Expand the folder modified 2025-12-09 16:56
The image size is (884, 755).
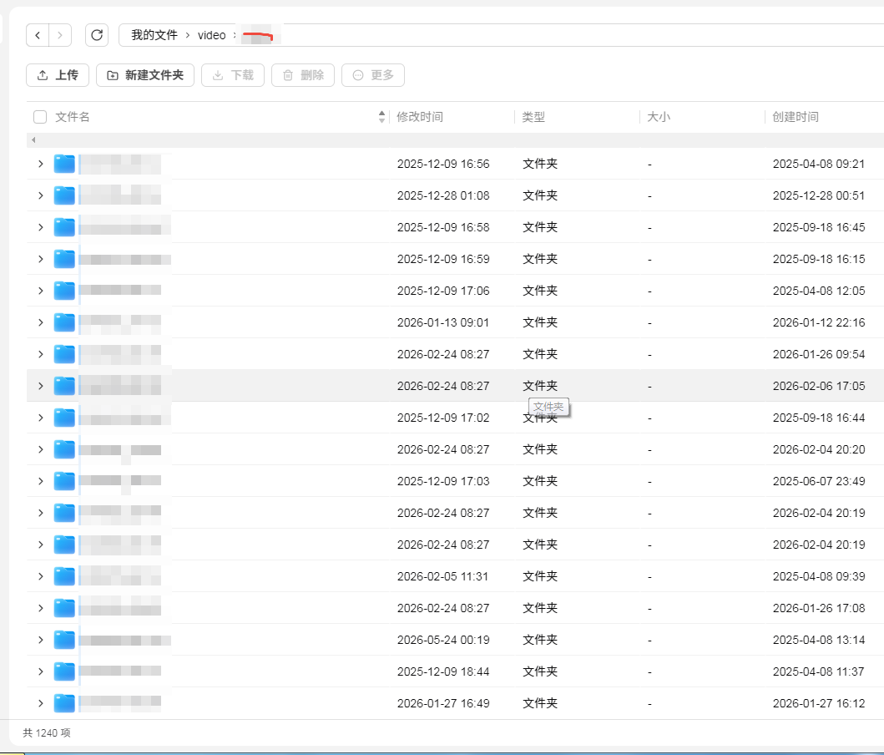pos(41,164)
